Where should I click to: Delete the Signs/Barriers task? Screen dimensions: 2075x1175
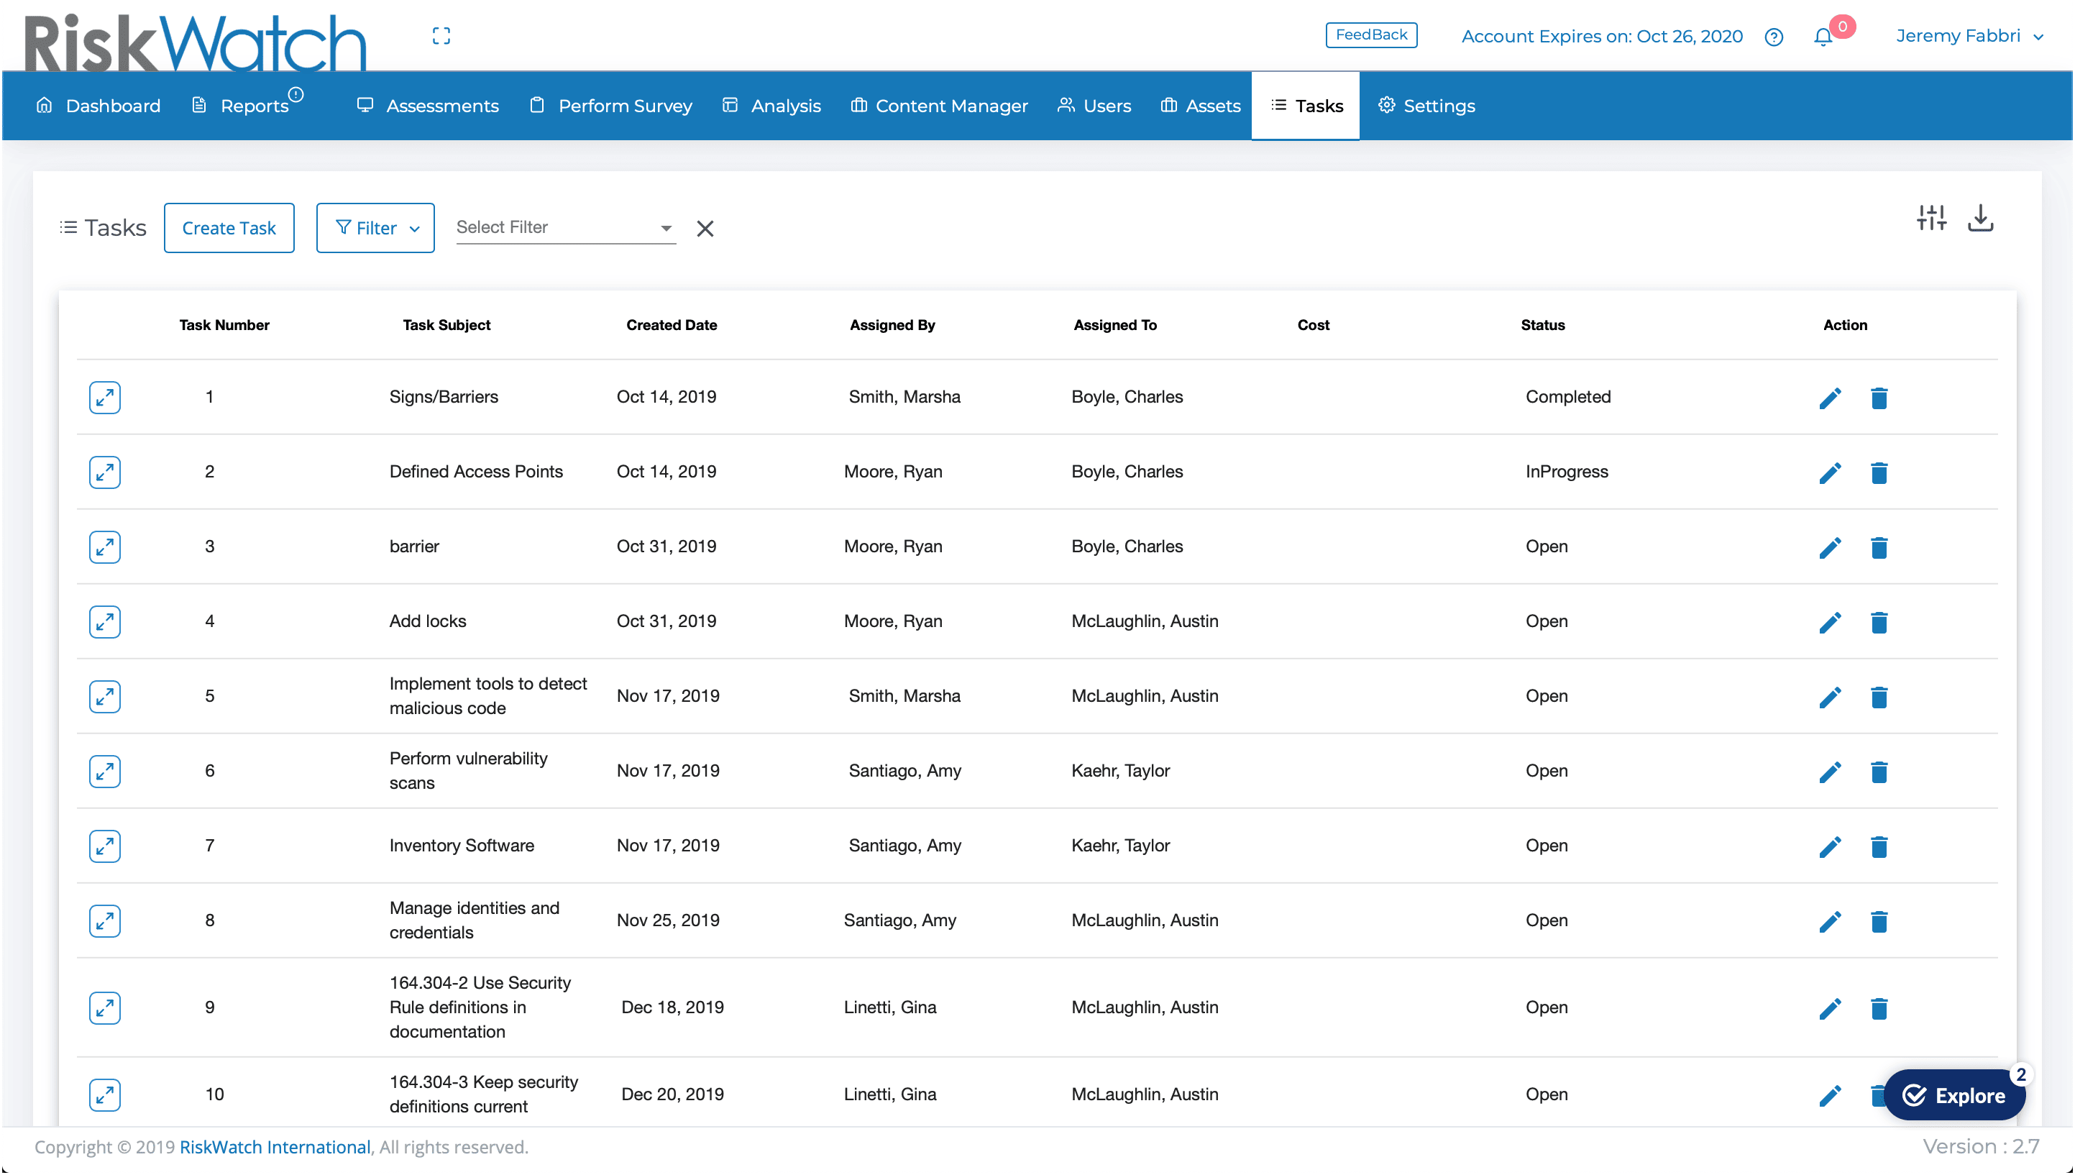click(x=1879, y=398)
